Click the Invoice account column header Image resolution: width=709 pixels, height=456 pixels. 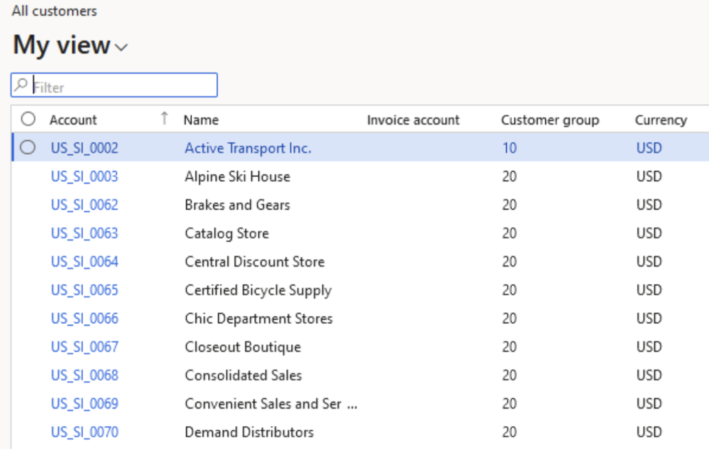click(413, 120)
